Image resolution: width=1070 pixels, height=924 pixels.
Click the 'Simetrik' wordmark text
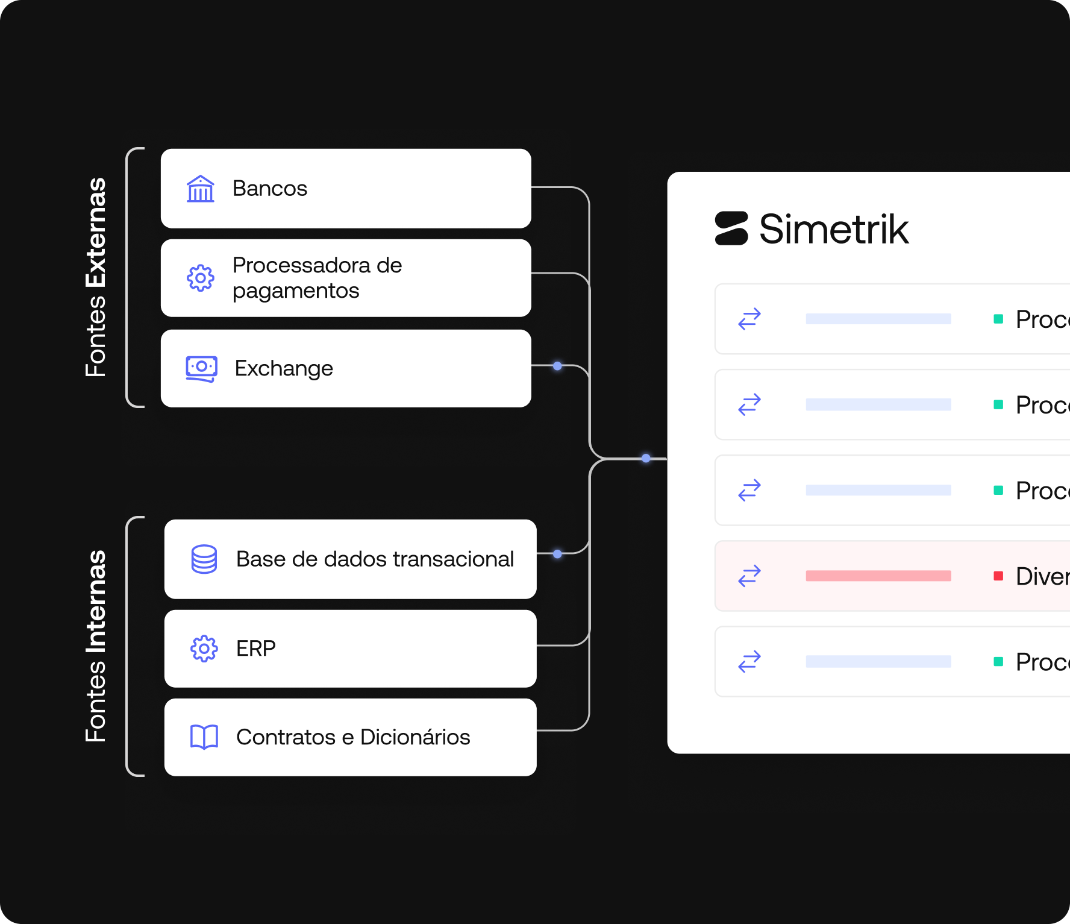(x=834, y=229)
